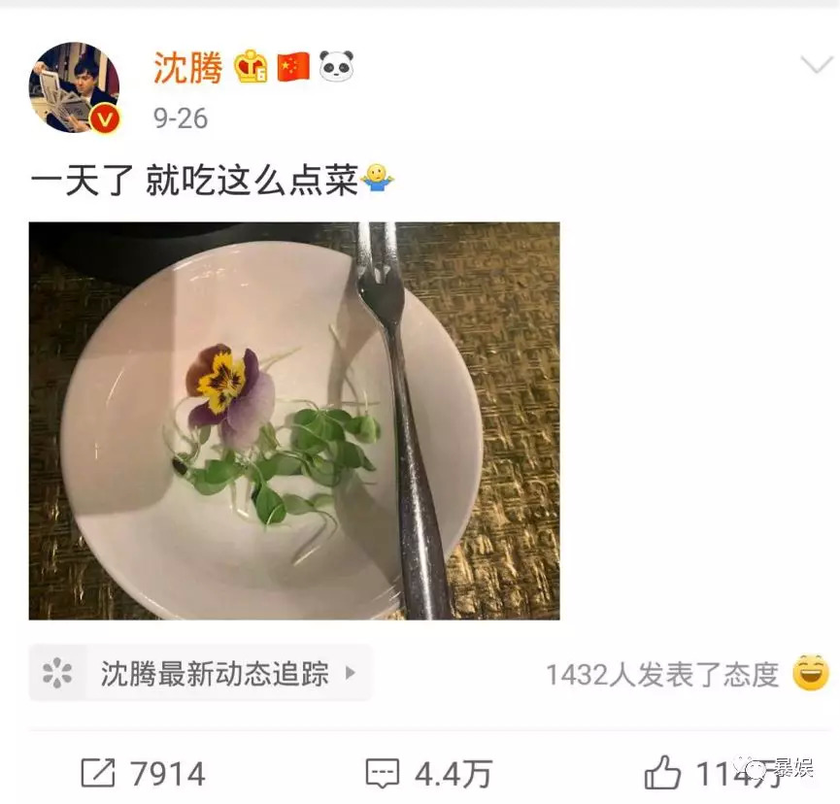Screen dimensions: 840x804
Task: Click the laughing face reaction emoji
Action: pyautogui.click(x=811, y=673)
